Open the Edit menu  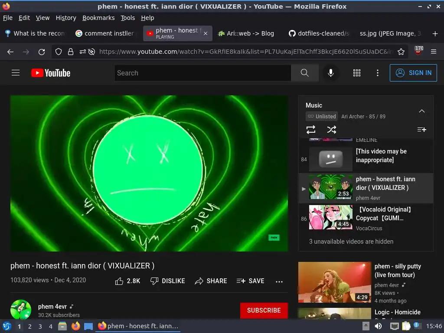click(x=24, y=18)
